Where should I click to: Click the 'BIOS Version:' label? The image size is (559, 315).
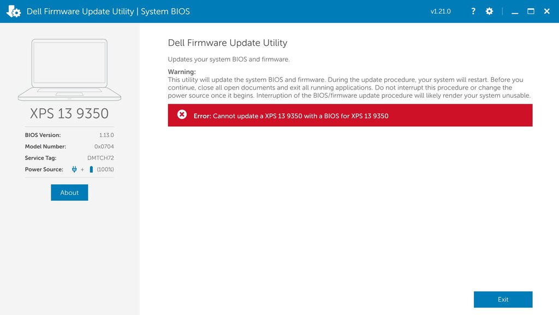43,135
